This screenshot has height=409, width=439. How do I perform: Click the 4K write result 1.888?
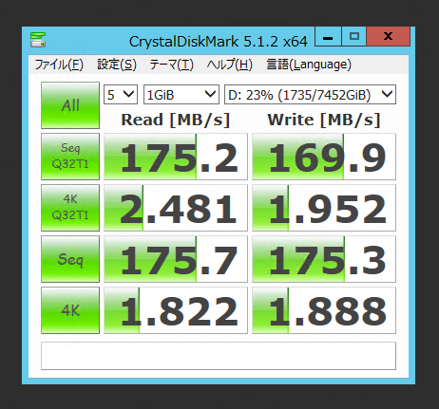[x=324, y=310]
